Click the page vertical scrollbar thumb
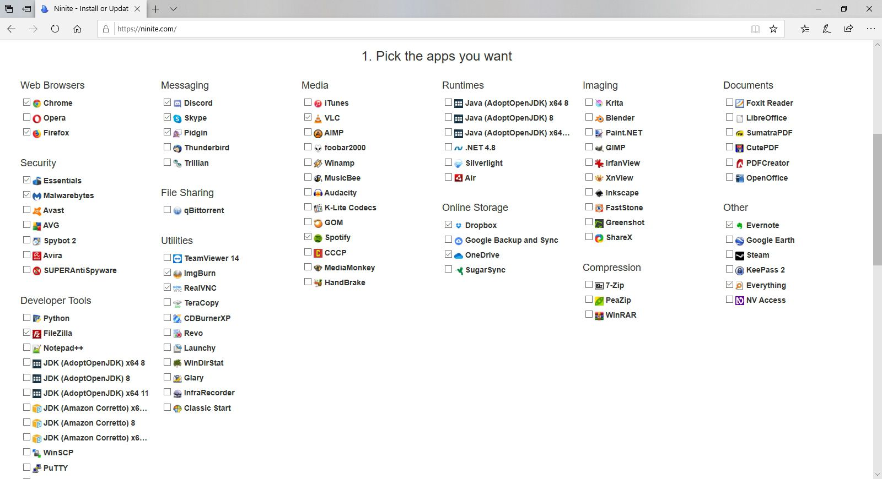The height and width of the screenshot is (479, 882). tap(877, 198)
